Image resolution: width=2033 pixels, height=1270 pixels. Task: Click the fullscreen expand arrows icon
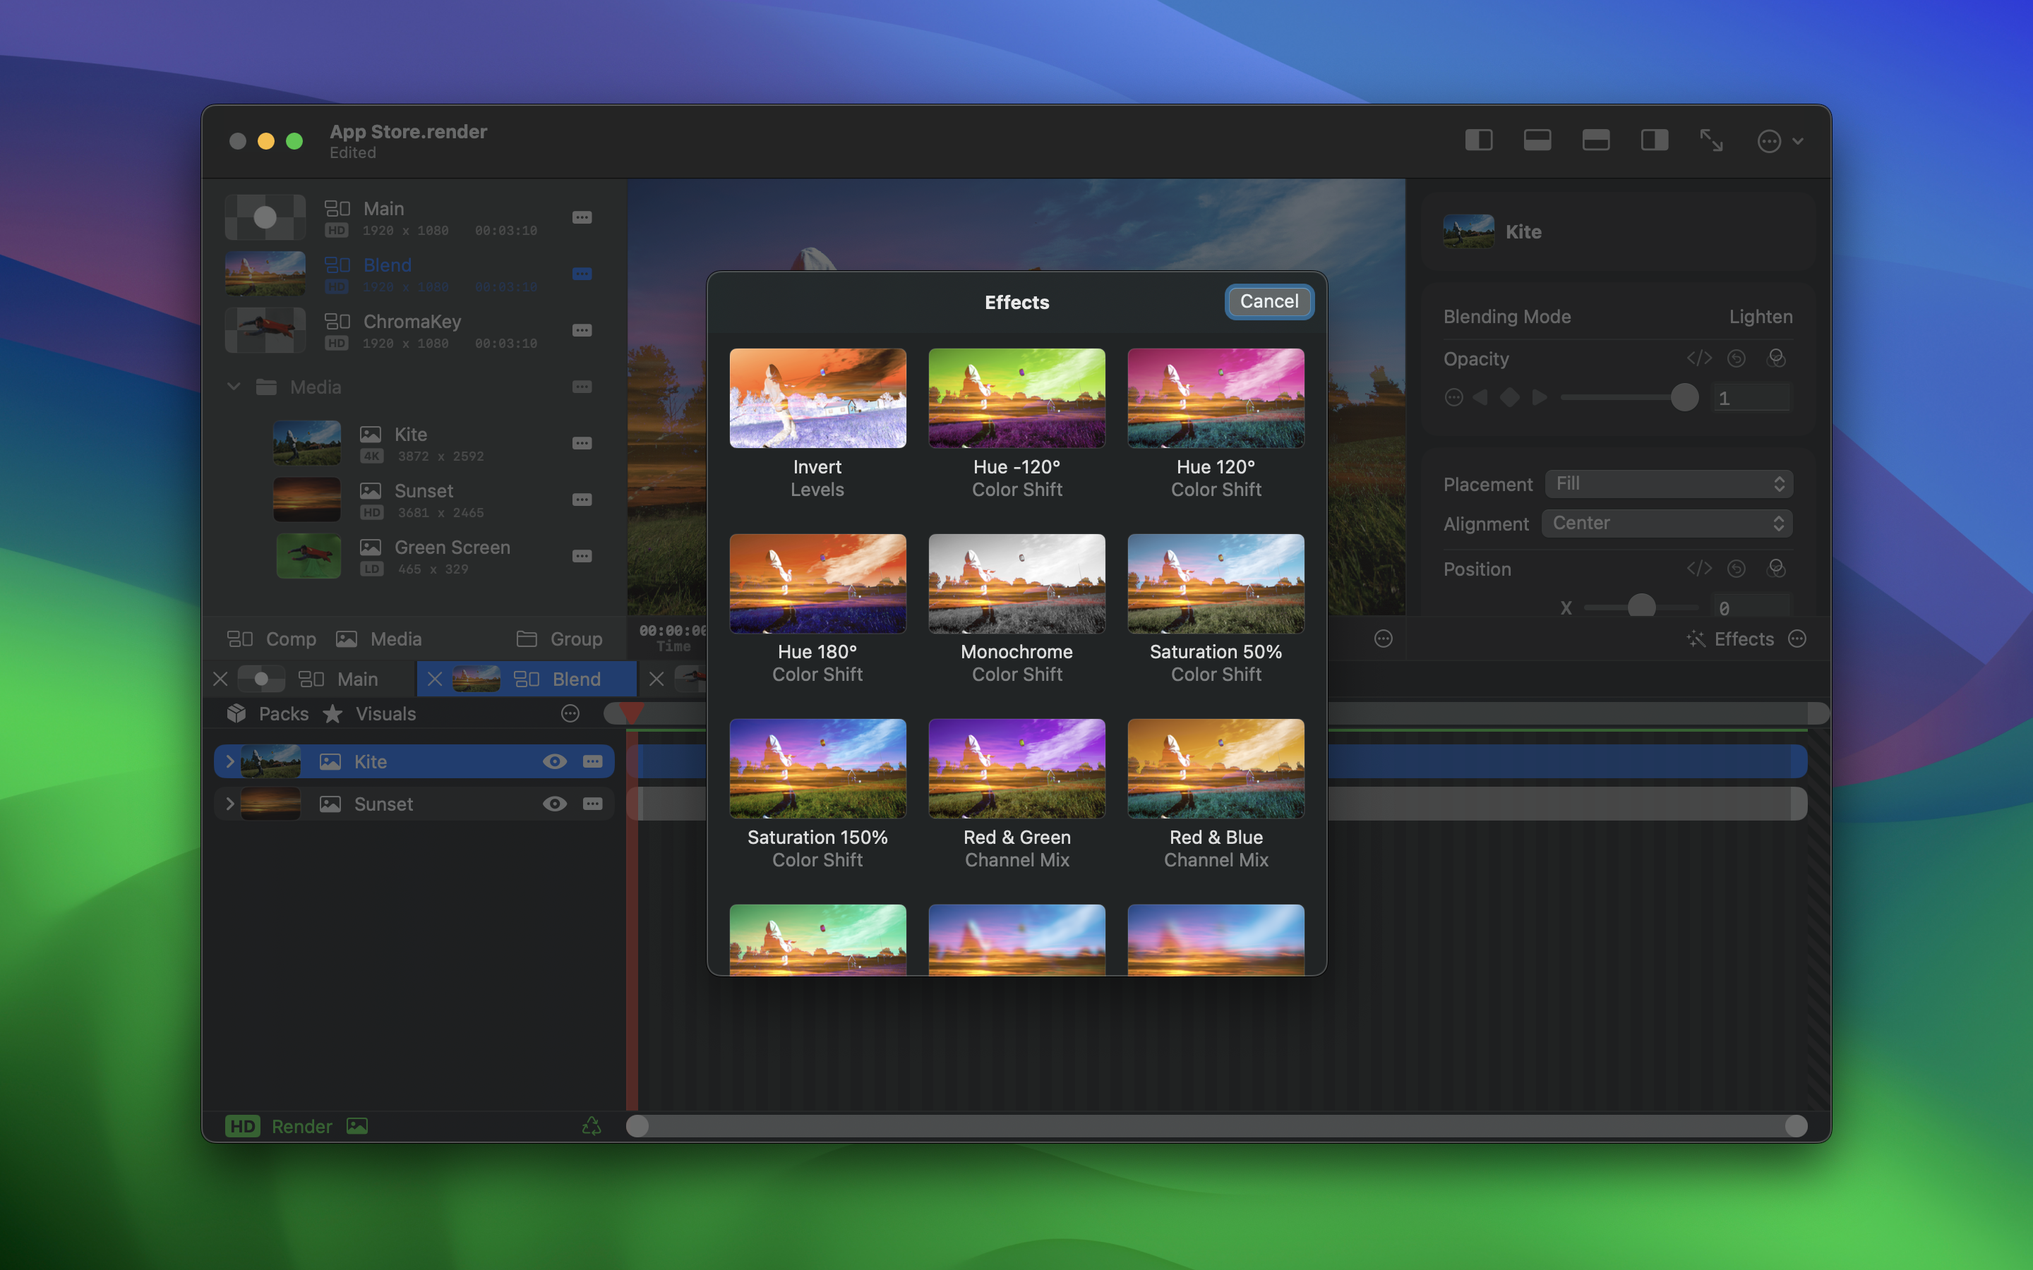coord(1711,140)
